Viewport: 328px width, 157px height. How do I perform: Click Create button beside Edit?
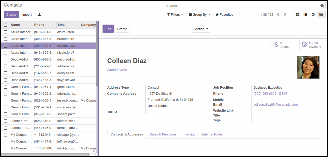[x=122, y=29]
